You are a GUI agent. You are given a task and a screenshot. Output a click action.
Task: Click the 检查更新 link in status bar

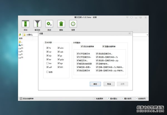(98, 99)
